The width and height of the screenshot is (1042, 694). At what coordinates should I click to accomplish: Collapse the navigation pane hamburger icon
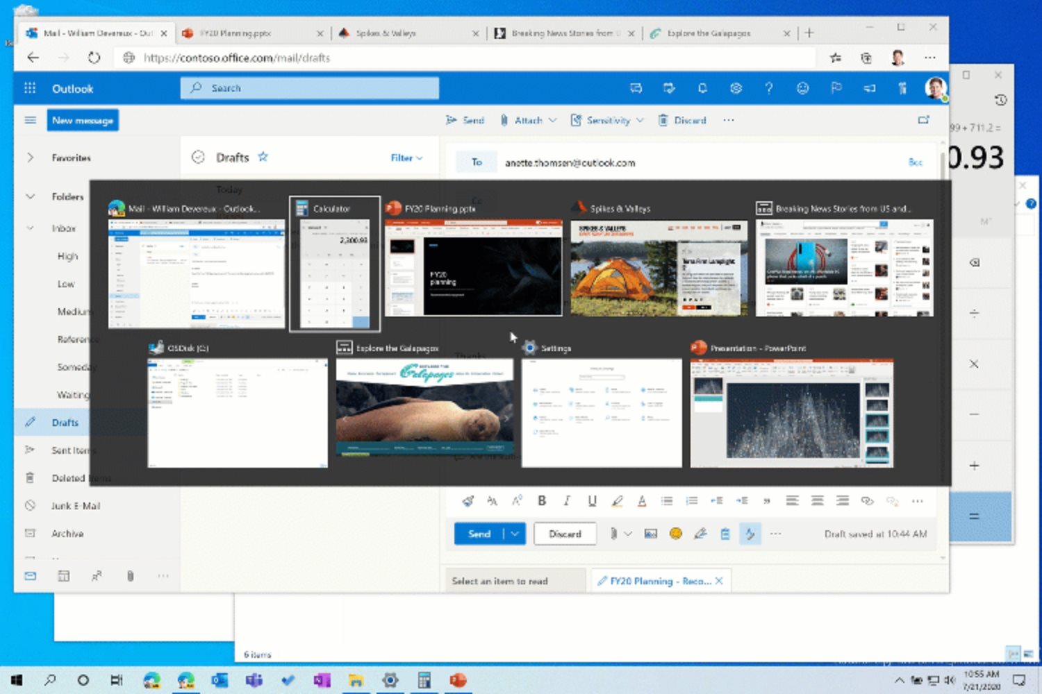30,120
